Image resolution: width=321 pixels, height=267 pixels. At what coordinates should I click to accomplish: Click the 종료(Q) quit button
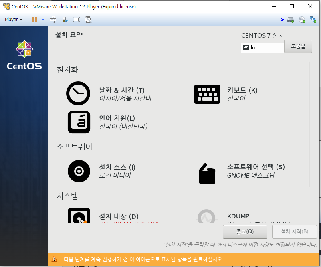tap(245, 232)
